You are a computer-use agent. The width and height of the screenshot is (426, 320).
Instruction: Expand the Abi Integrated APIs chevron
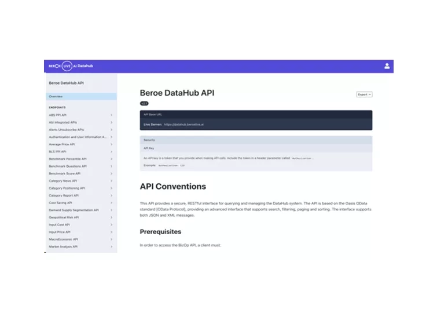tap(111, 122)
